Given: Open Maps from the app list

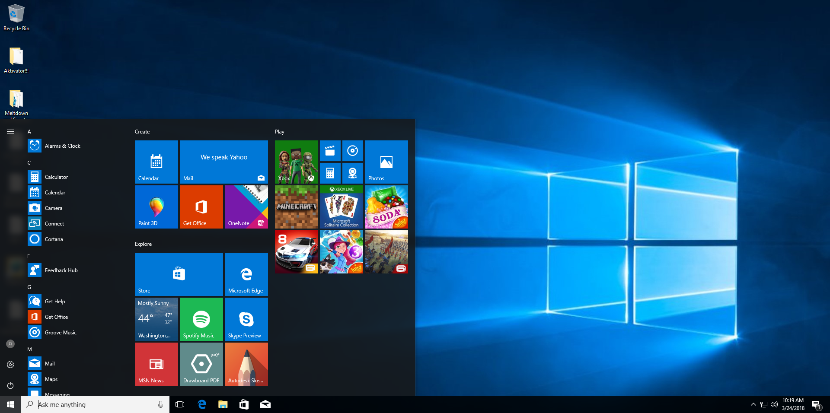Looking at the screenshot, I should coord(76,379).
